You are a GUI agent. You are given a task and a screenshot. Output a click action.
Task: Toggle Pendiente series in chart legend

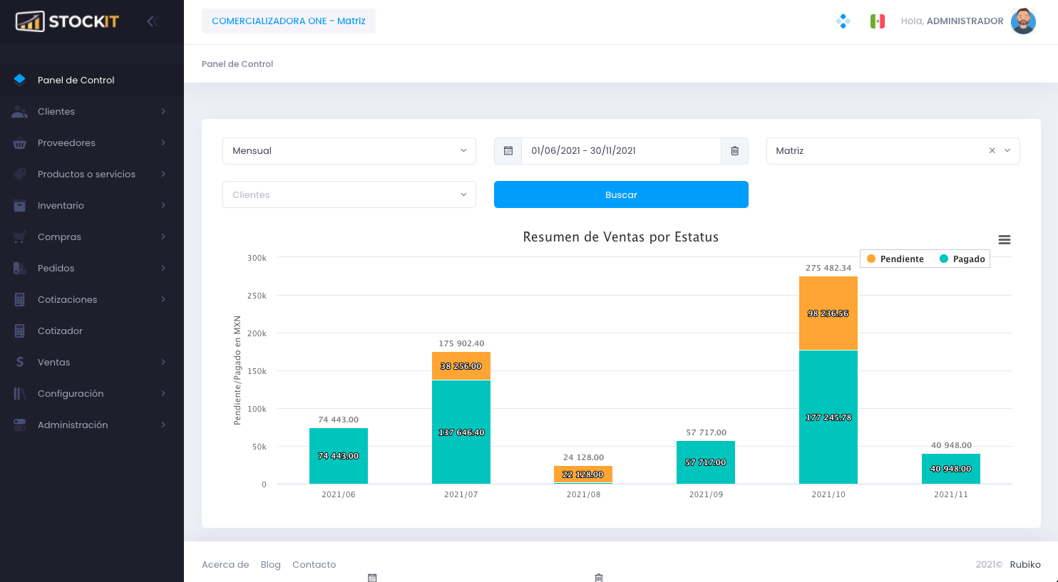click(895, 259)
